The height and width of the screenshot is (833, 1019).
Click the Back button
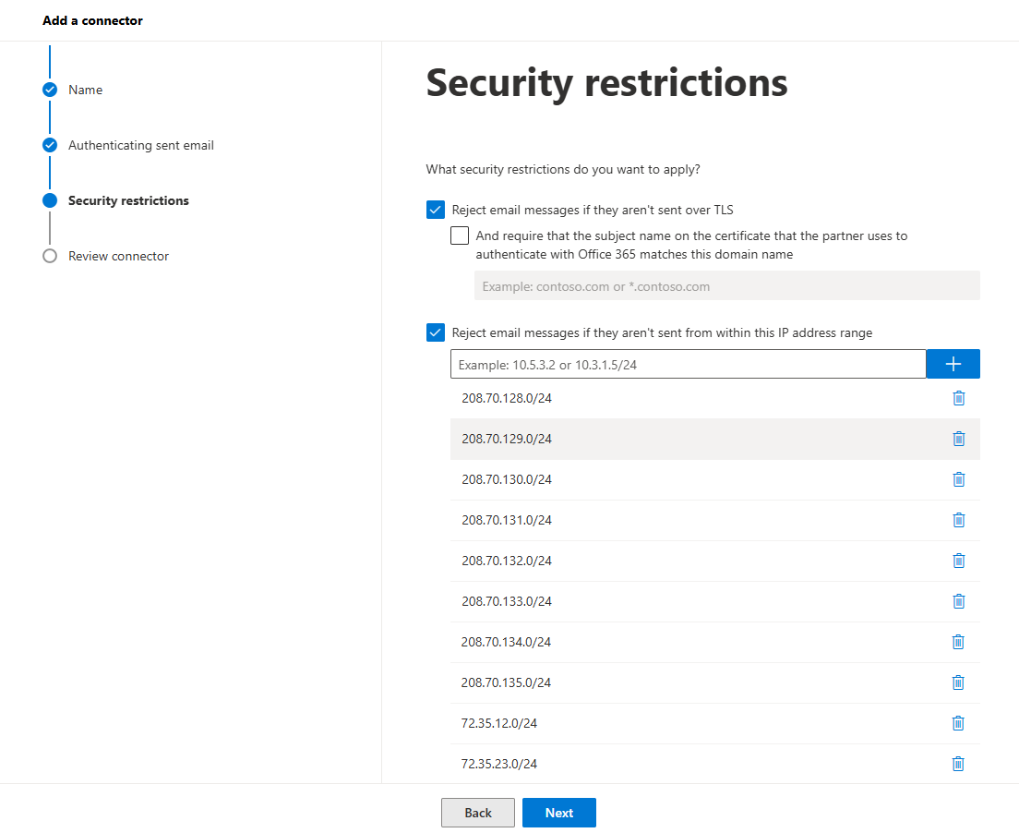point(478,813)
